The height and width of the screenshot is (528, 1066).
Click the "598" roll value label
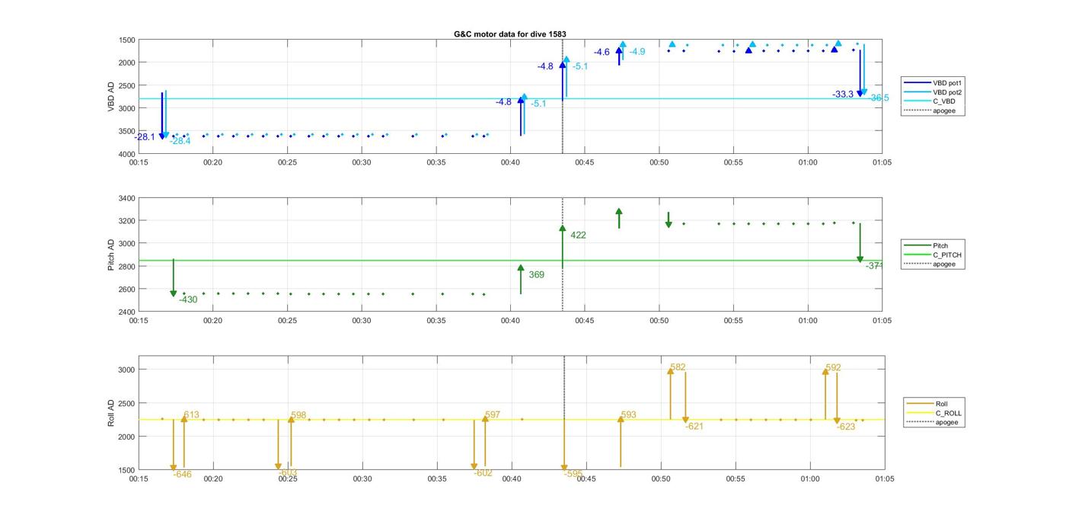point(298,415)
